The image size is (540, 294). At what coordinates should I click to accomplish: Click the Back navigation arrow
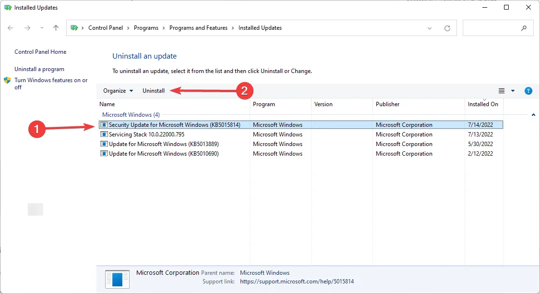point(11,28)
